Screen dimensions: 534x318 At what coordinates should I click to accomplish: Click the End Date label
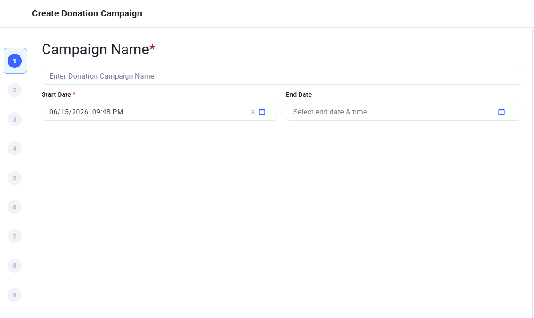[299, 94]
